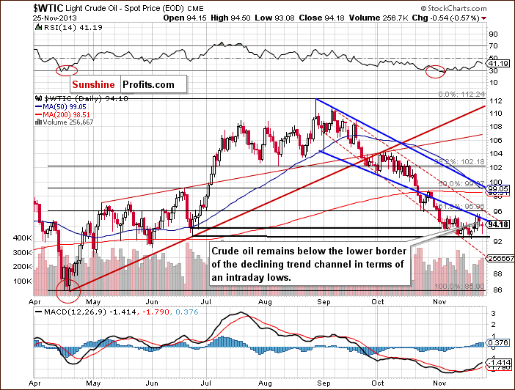Click the 38.2%: 102.18 Fibonacci label
The image size is (515, 390).
(x=459, y=161)
